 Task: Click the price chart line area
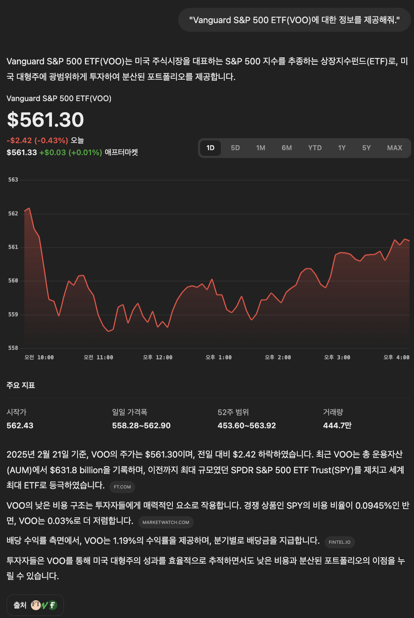[x=217, y=277]
